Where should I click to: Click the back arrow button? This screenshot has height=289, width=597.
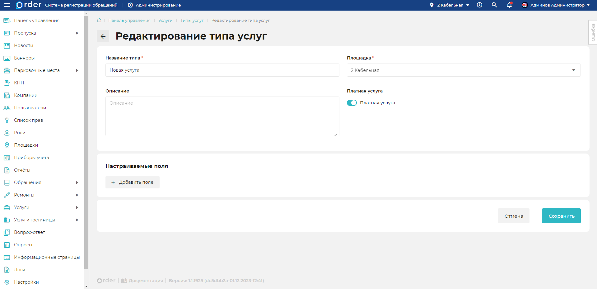click(103, 36)
